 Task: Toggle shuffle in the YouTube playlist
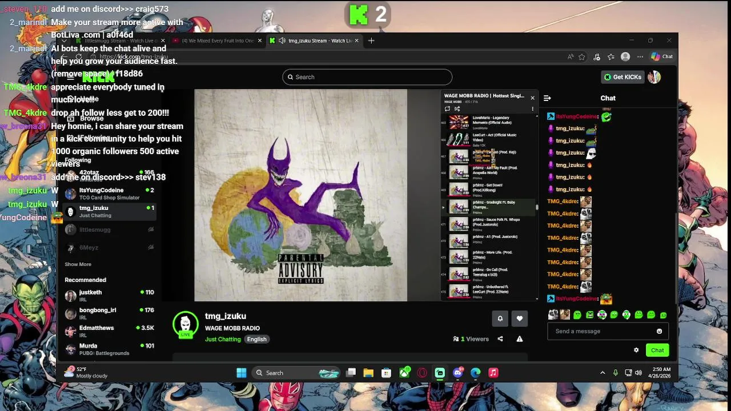(457, 108)
